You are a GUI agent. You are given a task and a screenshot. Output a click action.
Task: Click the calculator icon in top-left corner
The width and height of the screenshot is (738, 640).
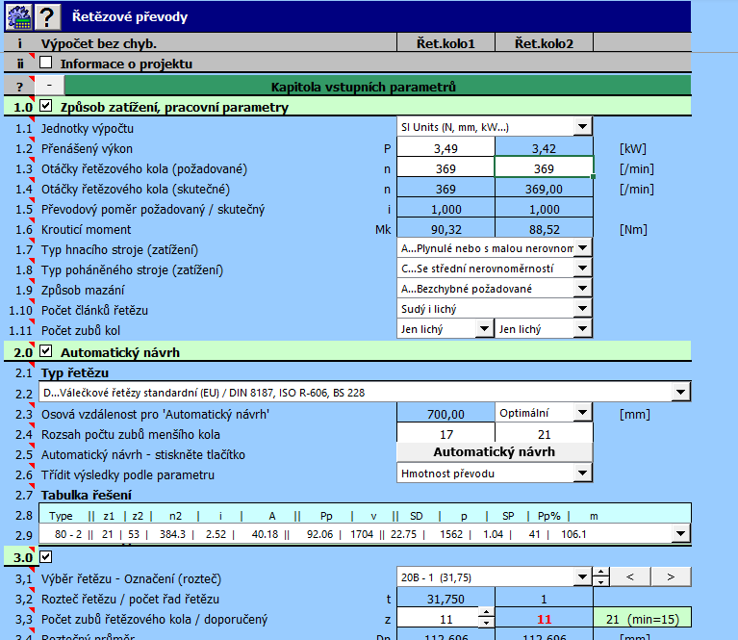coord(17,15)
